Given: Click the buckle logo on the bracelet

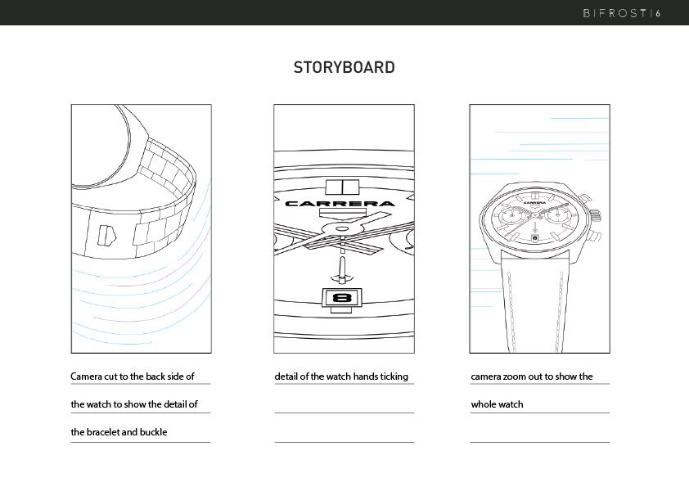Looking at the screenshot, I should (106, 236).
